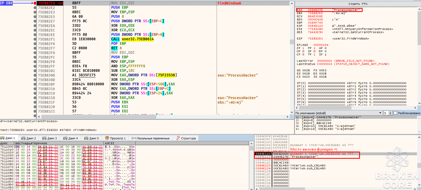
Task: Click the EFLAGS value 00000344
Action: coord(321,45)
